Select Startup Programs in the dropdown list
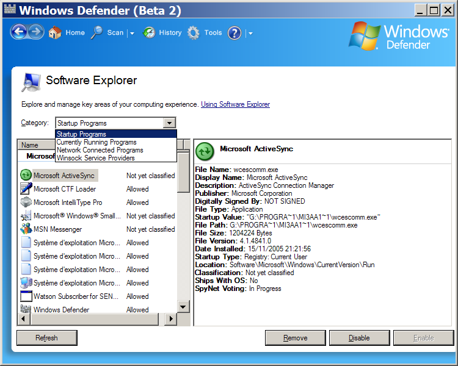The height and width of the screenshot is (366, 458). tap(116, 134)
